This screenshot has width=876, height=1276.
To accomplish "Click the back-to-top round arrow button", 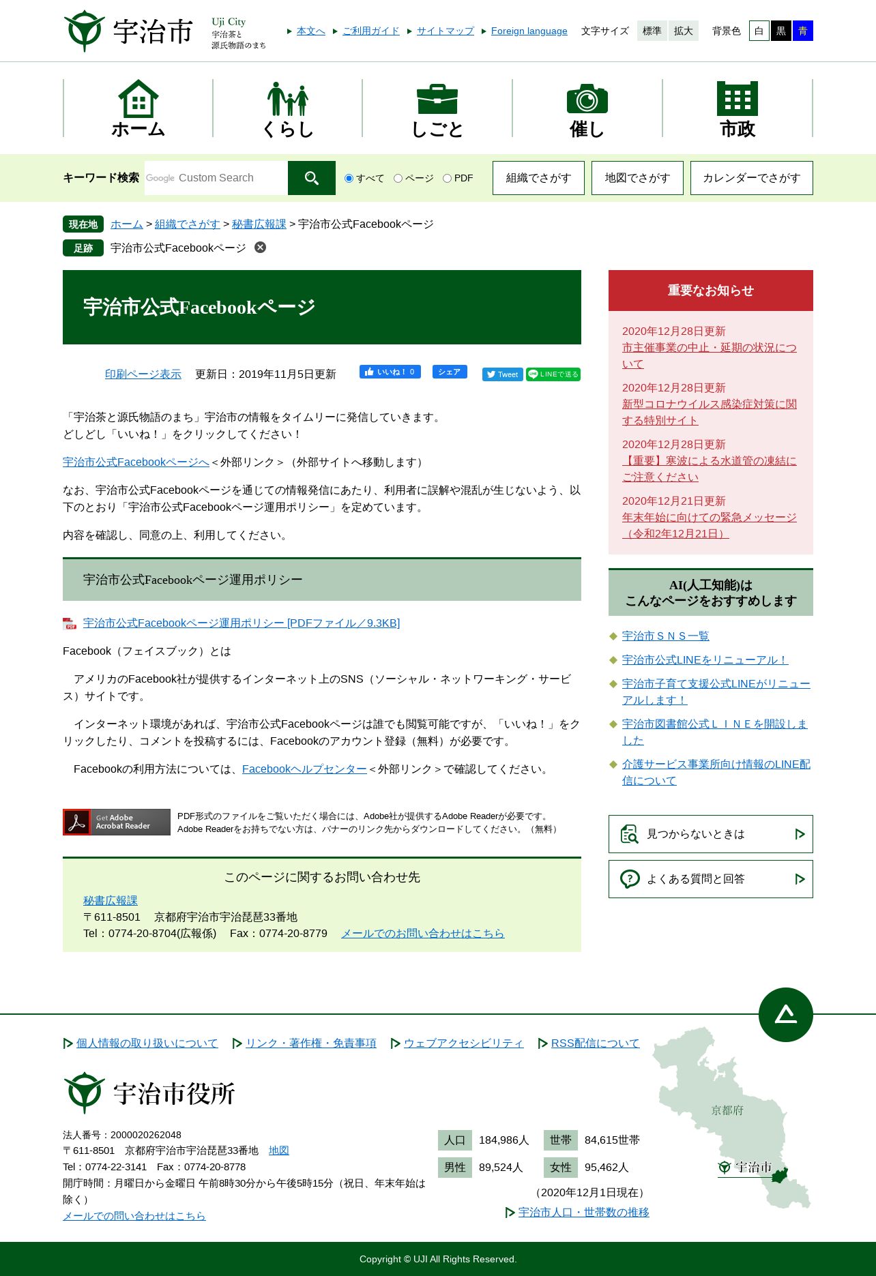I will click(786, 1015).
